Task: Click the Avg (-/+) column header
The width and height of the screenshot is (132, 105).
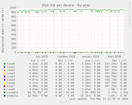Action: click(92, 61)
